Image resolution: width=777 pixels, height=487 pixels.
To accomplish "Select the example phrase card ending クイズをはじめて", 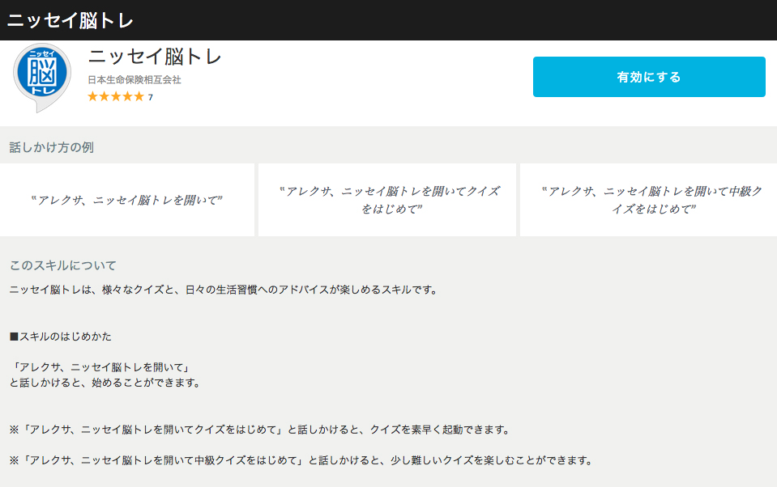I will 387,200.
